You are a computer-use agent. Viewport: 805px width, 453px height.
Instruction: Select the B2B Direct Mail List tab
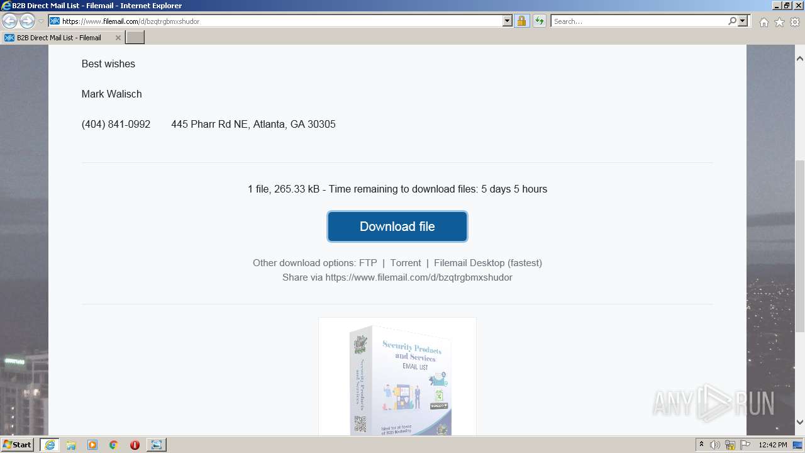(x=62, y=38)
